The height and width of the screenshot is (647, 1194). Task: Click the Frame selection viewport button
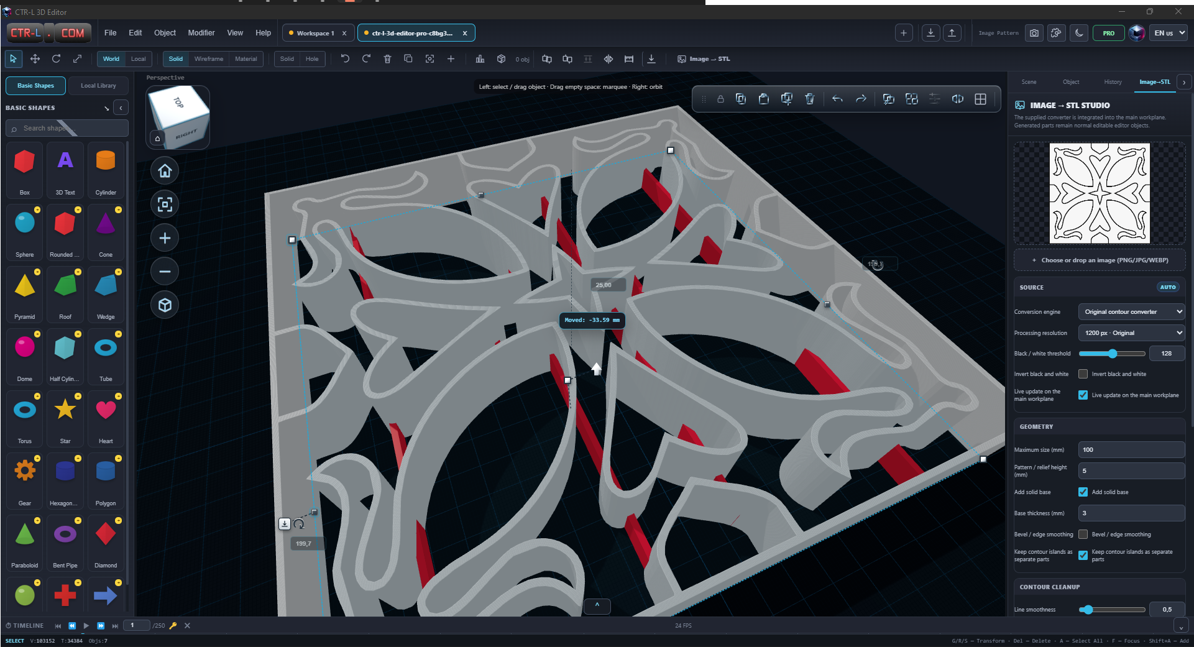(x=165, y=204)
